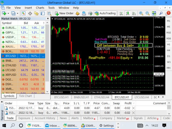Viewport: 172px width, 129px height.
Task: Select the M1 timeframe
Action: tap(169, 21)
